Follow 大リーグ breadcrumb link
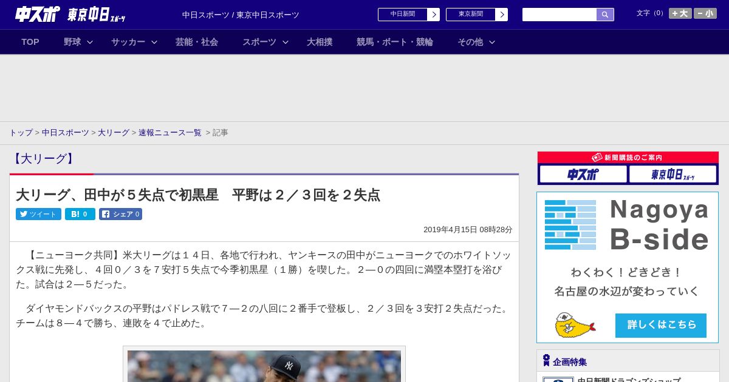Viewport: 729px width, 382px height. tap(114, 132)
